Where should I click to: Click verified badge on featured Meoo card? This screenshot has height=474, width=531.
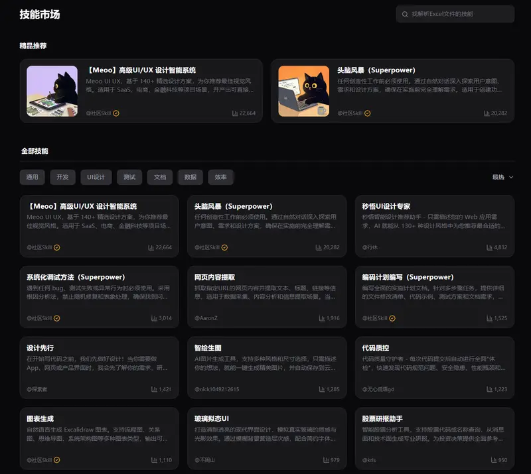point(116,113)
